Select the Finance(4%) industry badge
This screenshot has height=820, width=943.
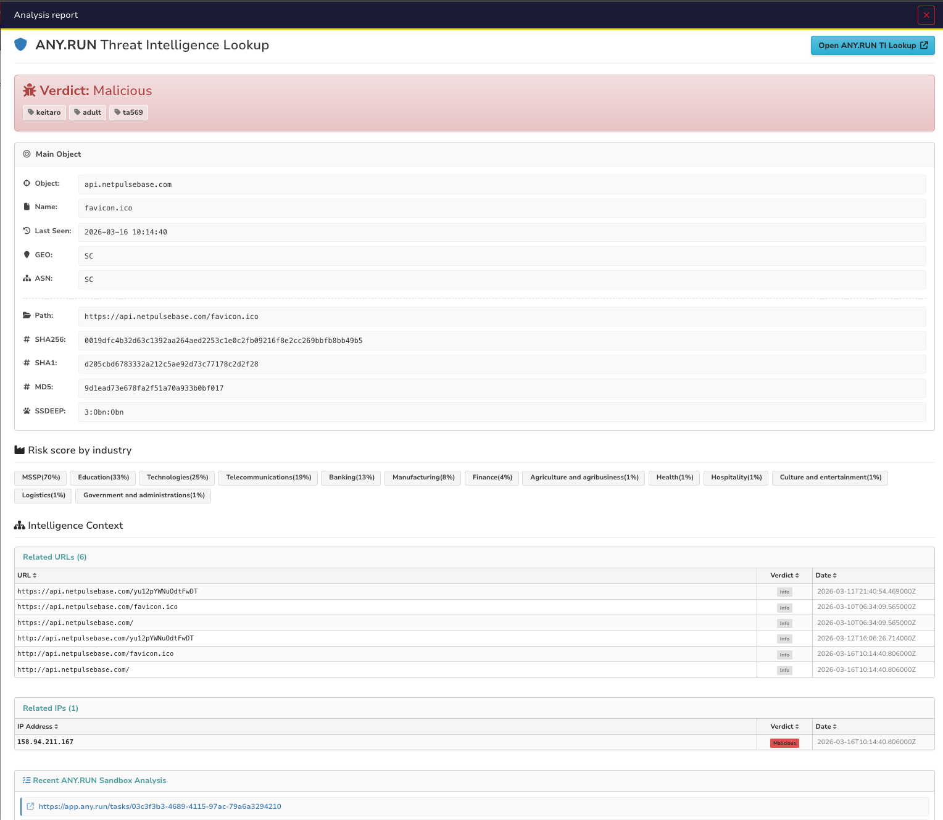tap(492, 478)
